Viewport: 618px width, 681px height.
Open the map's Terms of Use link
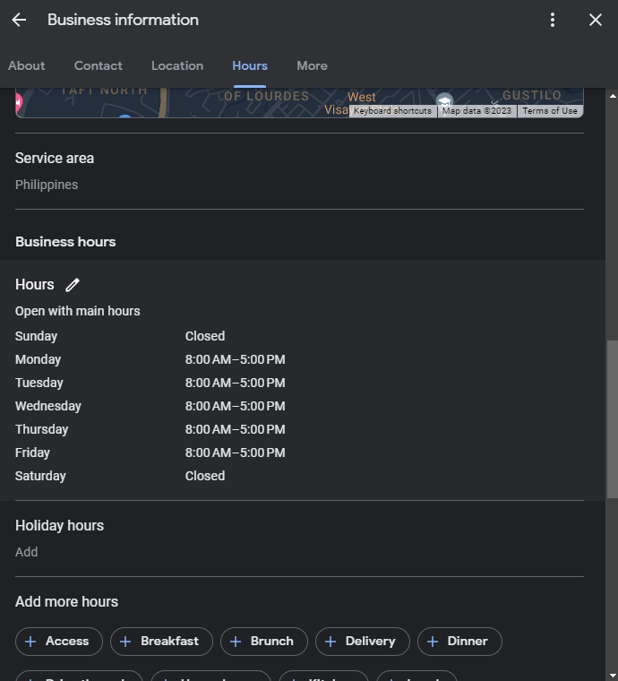pyautogui.click(x=550, y=111)
